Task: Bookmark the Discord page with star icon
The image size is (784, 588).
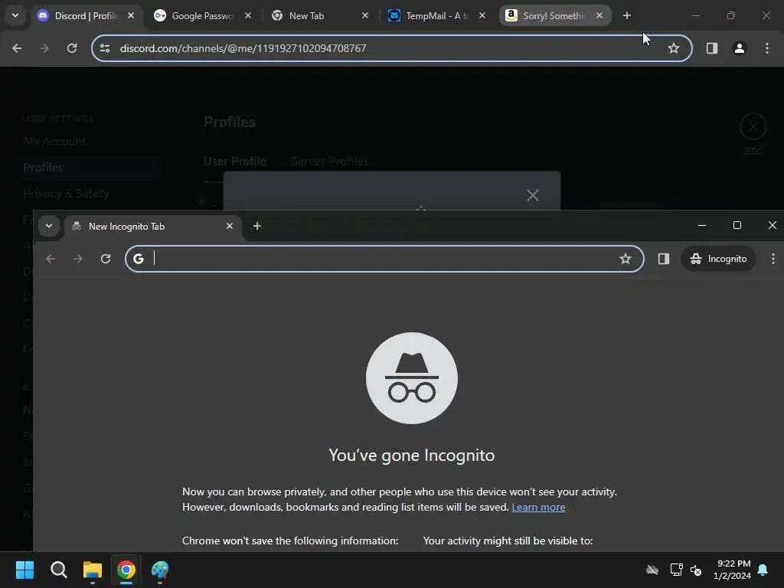Action: tap(674, 48)
